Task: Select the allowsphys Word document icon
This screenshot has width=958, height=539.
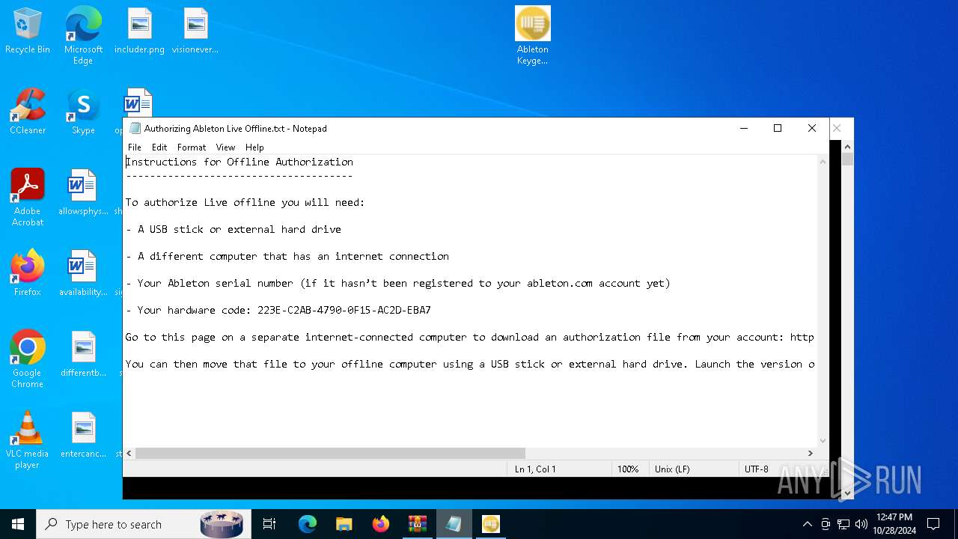Action: pos(83,192)
